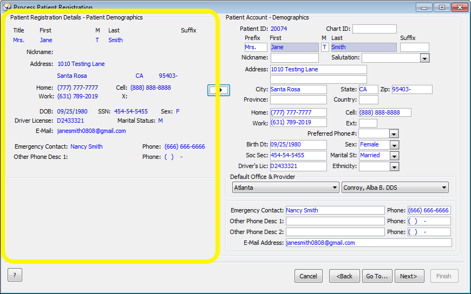This screenshot has width=471, height=294.
Task: Click the E-Mail Address field
Action: [369, 243]
